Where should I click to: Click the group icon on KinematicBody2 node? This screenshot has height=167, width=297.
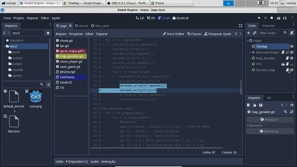tap(287, 52)
